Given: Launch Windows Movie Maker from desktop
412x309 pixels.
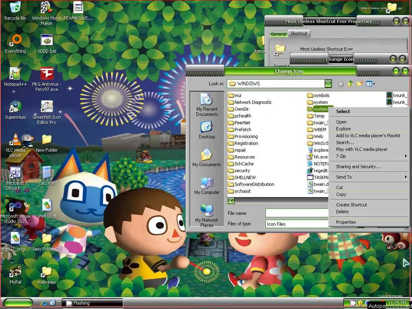Looking at the screenshot, I should point(47,13).
